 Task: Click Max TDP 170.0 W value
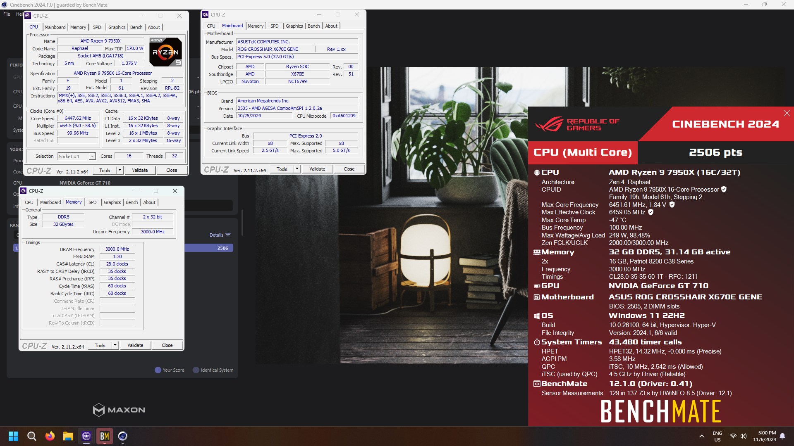pos(135,49)
